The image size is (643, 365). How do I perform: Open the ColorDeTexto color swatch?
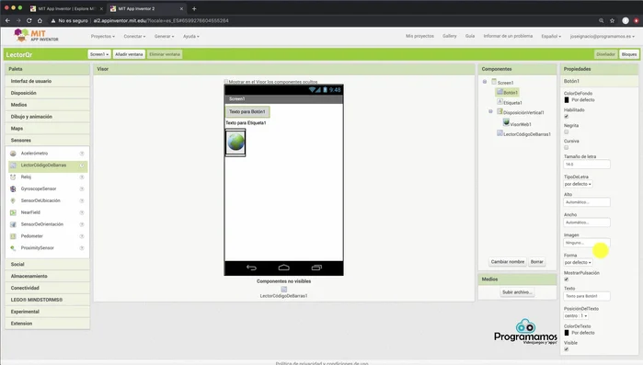567,333
